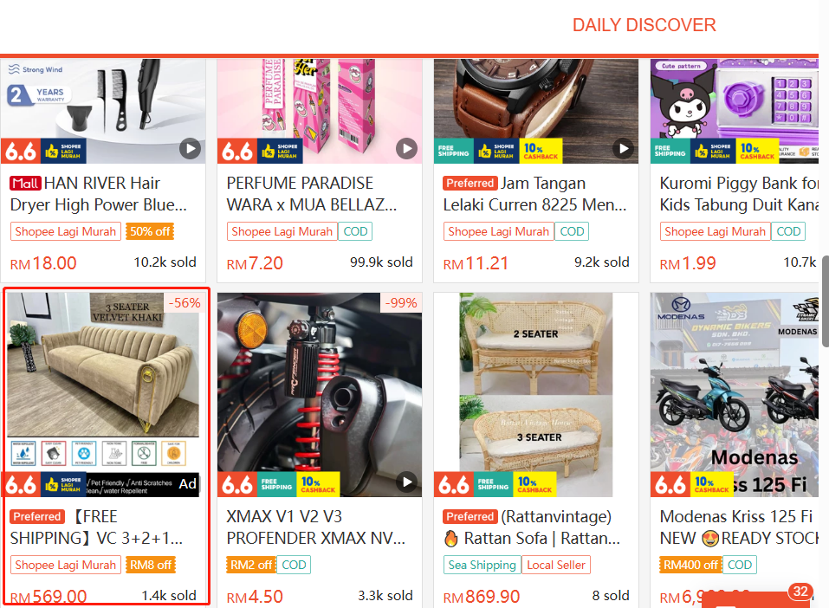Screen dimensions: 829x608
Task: Click the chat notification badge showing 32
Action: (800, 592)
